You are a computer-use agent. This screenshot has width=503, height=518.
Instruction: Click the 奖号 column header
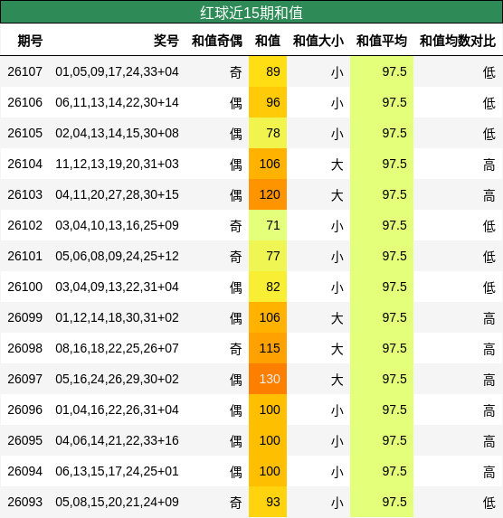[166, 42]
